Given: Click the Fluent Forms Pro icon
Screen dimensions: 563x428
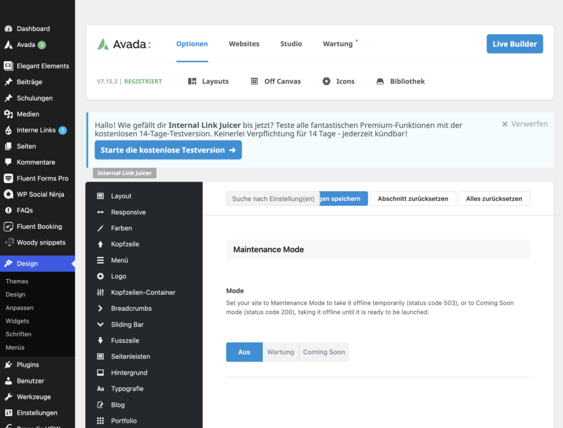Looking at the screenshot, I should [x=9, y=178].
